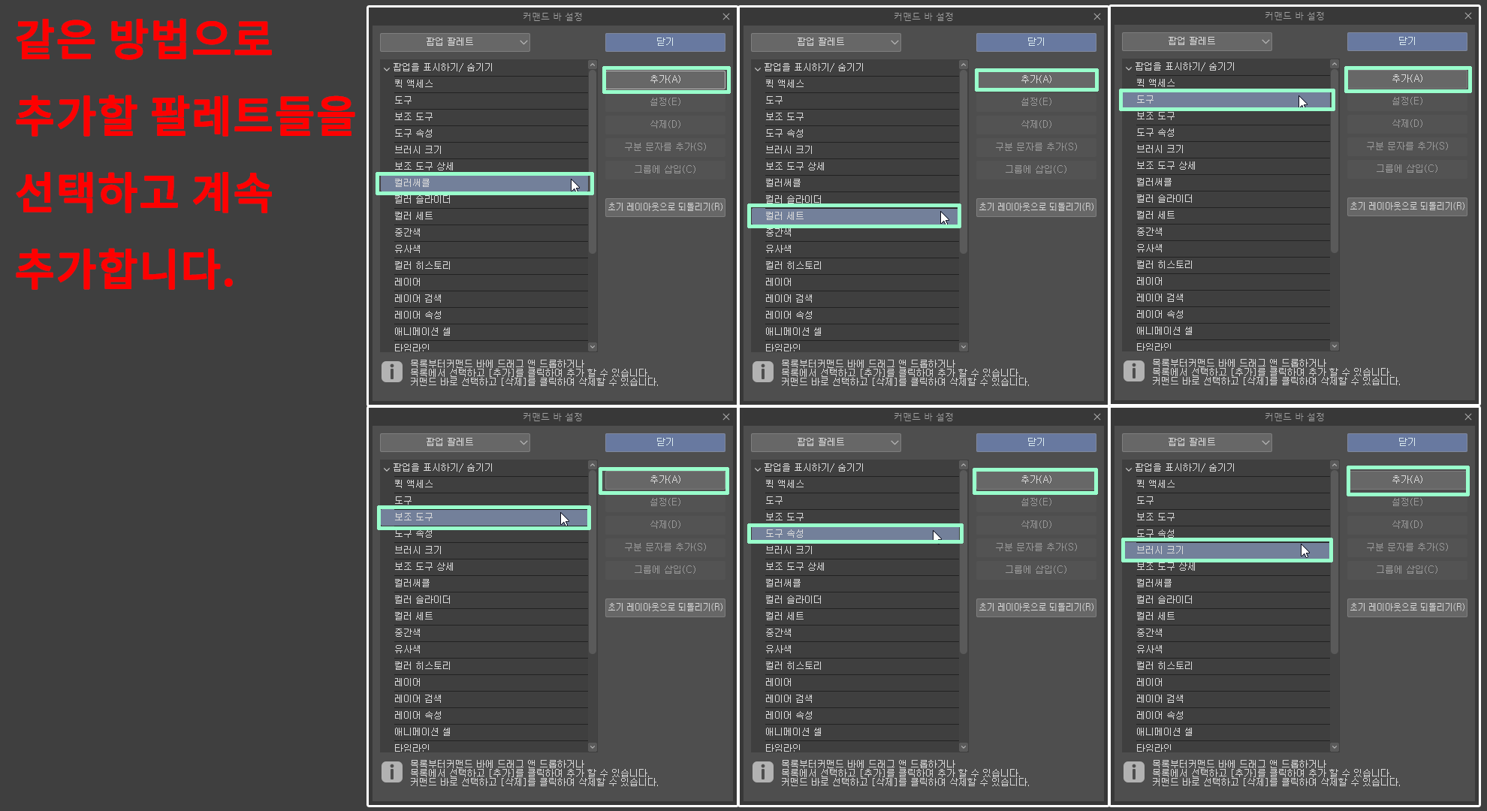The height and width of the screenshot is (811, 1487).
Task: Click 추가(A) in the 도구 속성-highlighted dialog
Action: coord(1036,480)
